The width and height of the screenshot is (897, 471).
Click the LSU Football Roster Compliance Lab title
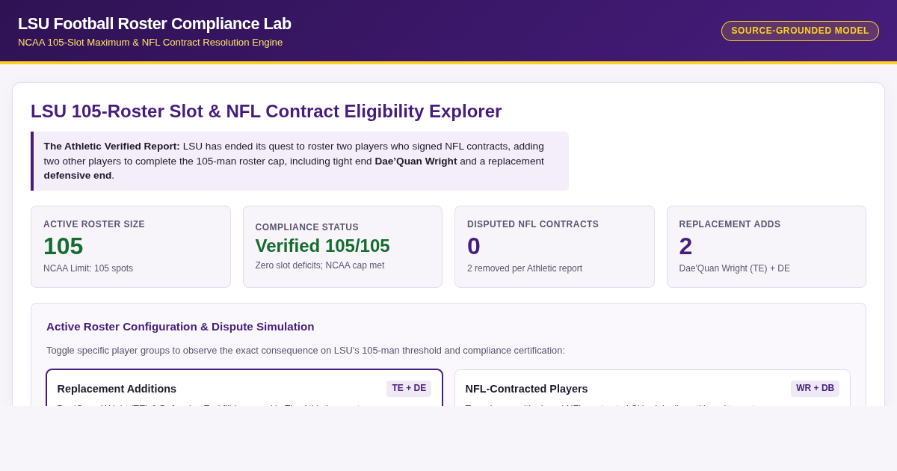[155, 24]
